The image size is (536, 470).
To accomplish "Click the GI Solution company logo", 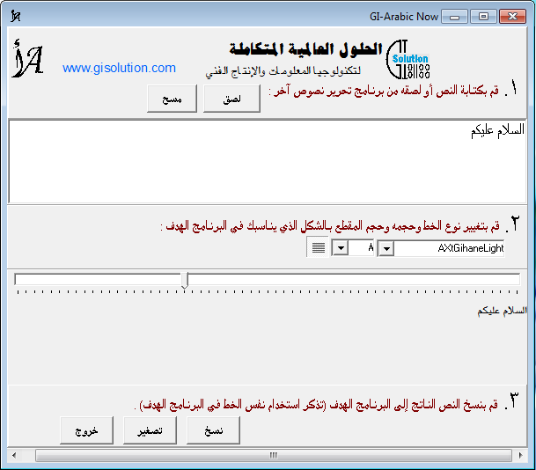I will coord(408,60).
